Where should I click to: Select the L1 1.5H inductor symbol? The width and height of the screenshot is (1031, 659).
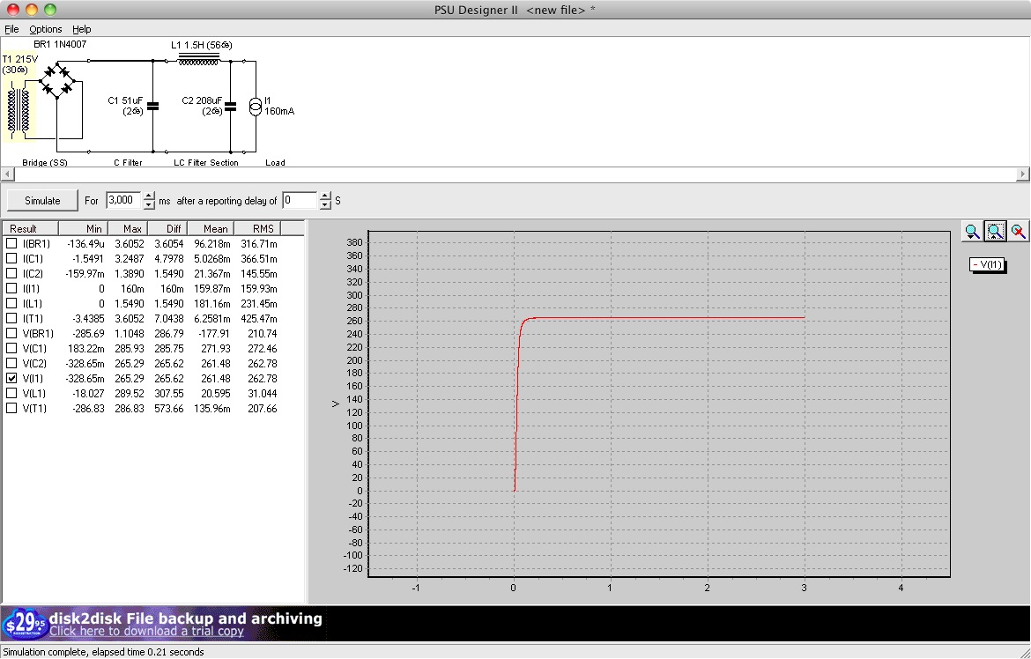(198, 59)
